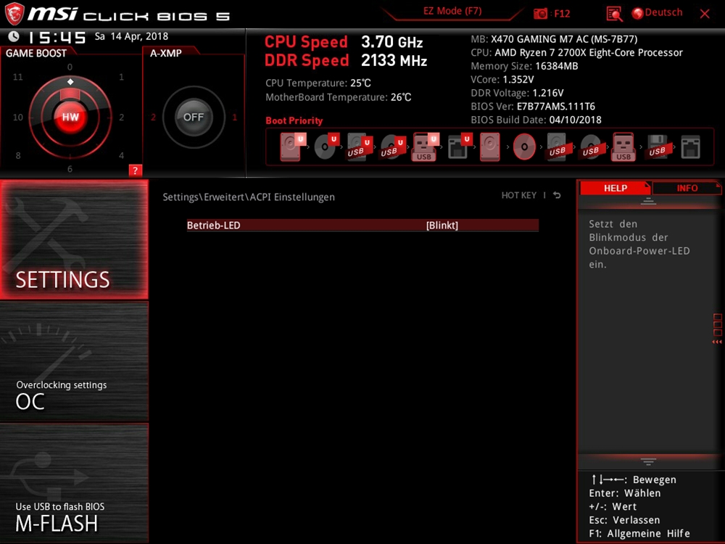Screen dimensions: 725x544
Task: Open the OC overclocking settings section
Action: 74,362
